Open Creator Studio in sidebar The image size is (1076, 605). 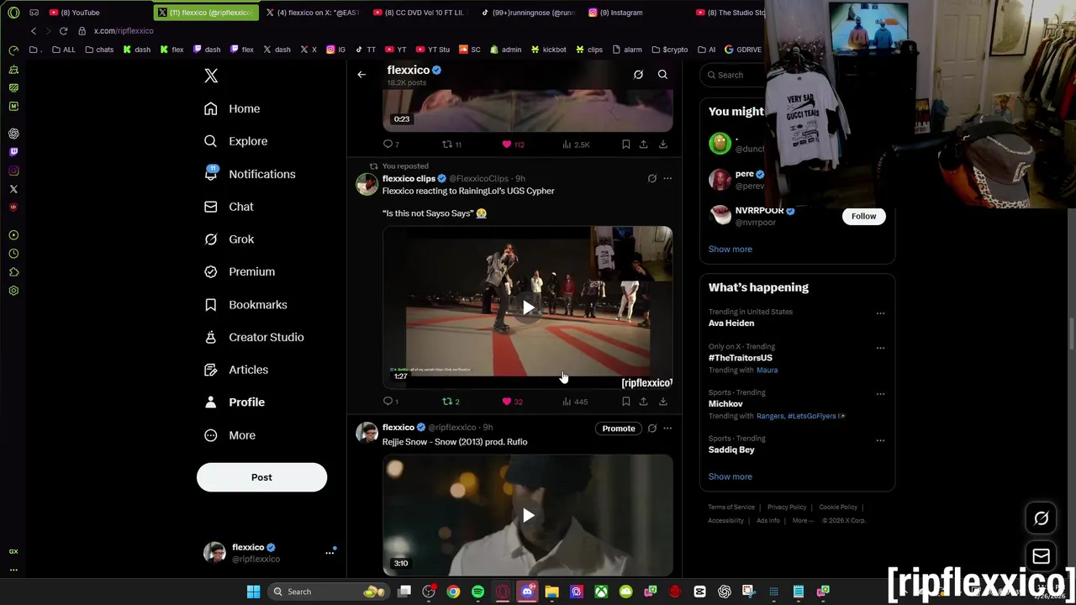coord(254,337)
